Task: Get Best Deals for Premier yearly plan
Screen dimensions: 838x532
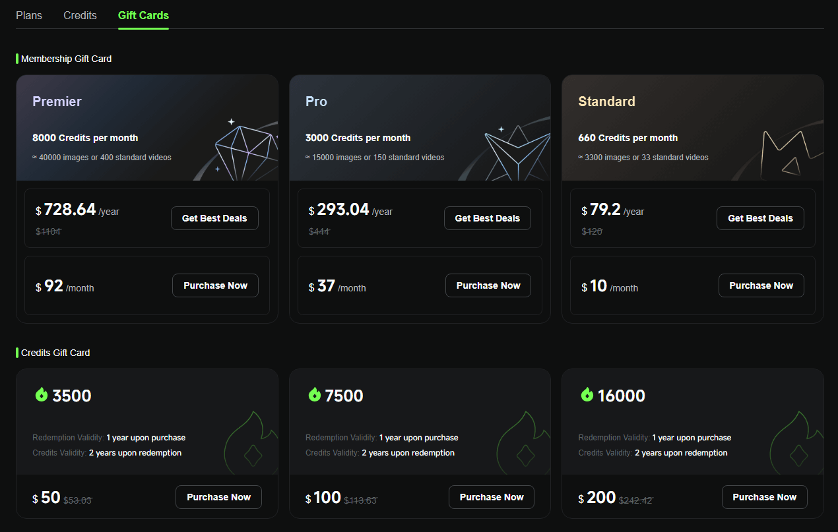Action: pyautogui.click(x=214, y=218)
